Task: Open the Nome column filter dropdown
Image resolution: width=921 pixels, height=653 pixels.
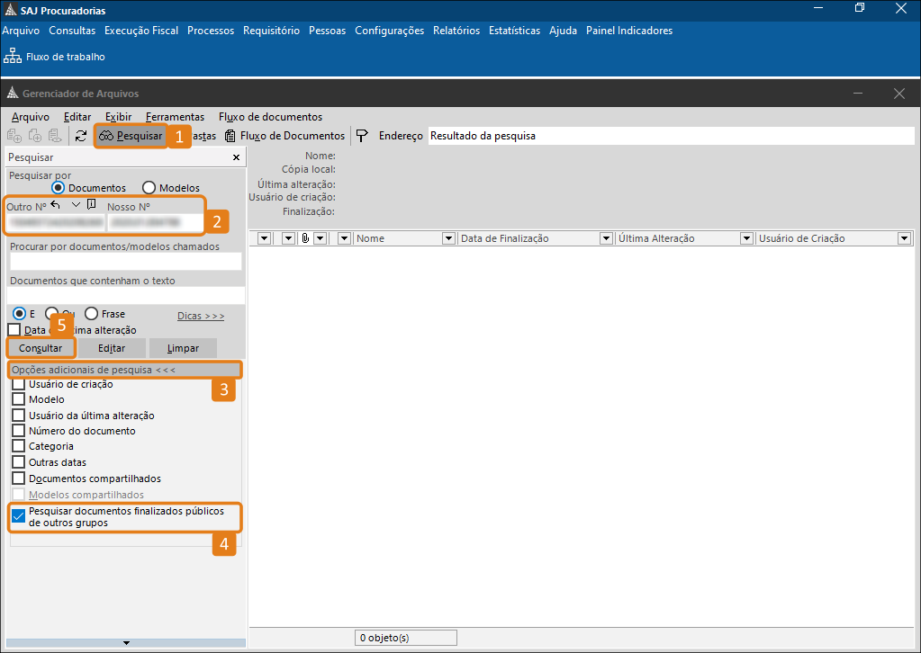Action: (x=448, y=238)
